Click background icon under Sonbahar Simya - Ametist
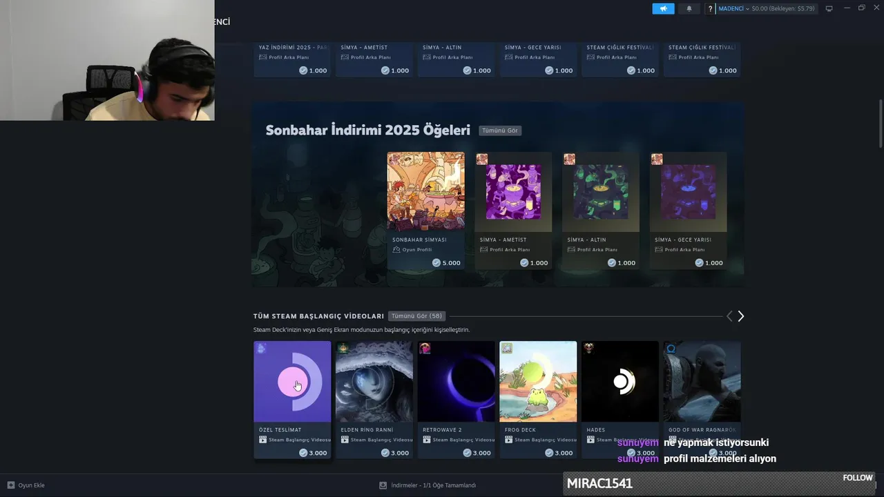The height and width of the screenshot is (497, 884). point(483,250)
